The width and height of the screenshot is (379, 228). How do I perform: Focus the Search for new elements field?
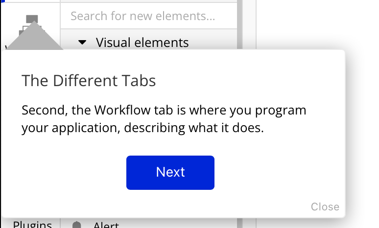[149, 16]
